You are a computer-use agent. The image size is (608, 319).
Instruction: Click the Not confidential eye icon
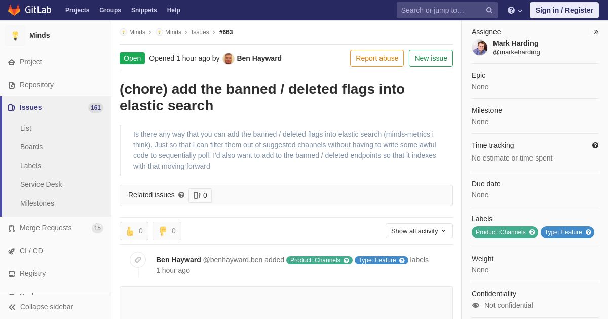pyautogui.click(x=476, y=305)
